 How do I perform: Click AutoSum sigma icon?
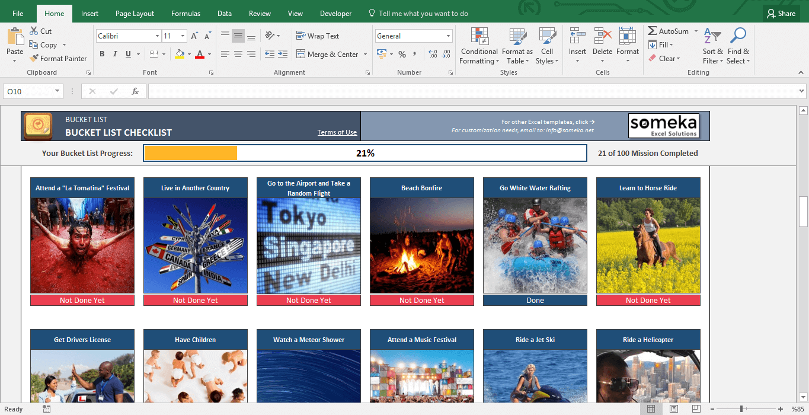652,31
